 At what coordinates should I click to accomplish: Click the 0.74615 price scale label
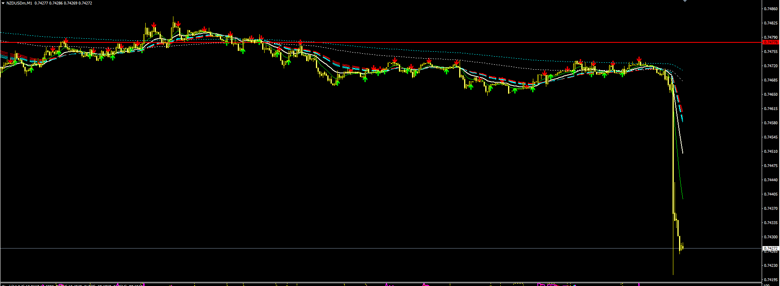click(771, 108)
